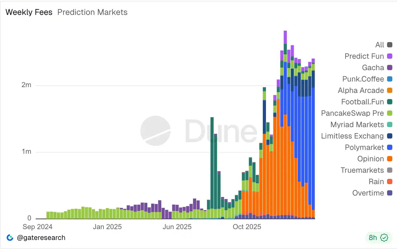
Task: Click the Gate Research logo icon
Action: click(x=10, y=238)
